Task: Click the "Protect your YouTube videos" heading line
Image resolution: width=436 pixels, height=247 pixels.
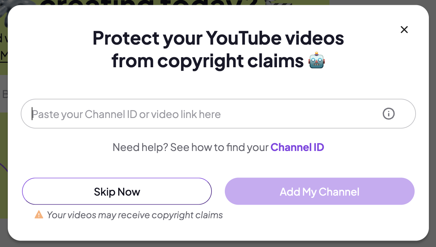Action: 218,38
